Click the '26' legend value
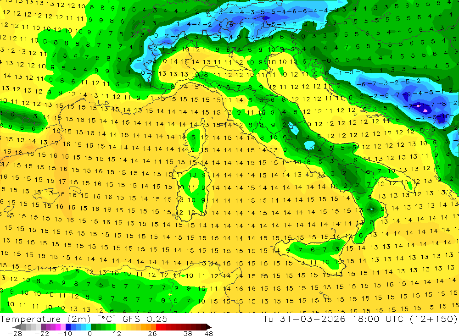The height and width of the screenshot is (336, 459). click(152, 334)
